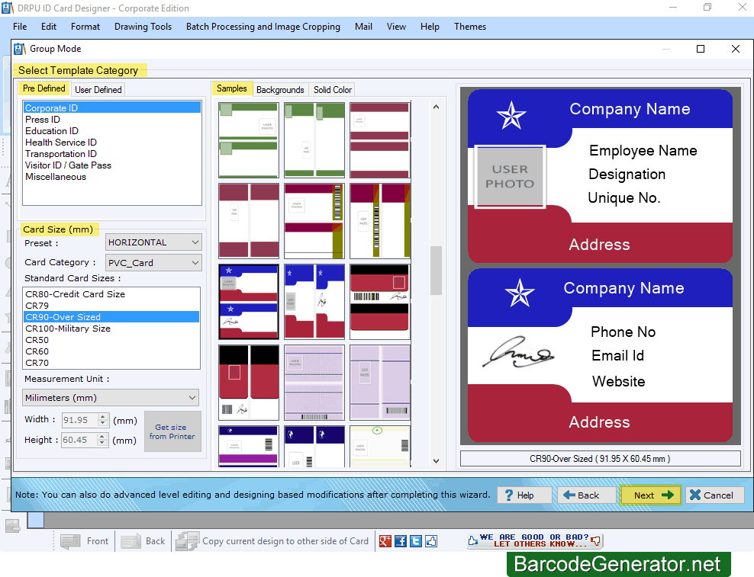Increase Width value with the spinner

(x=103, y=416)
